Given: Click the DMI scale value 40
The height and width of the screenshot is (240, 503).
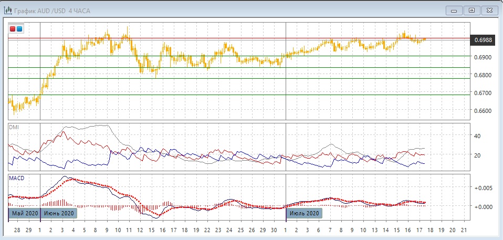Looking at the screenshot, I should coord(477,136).
